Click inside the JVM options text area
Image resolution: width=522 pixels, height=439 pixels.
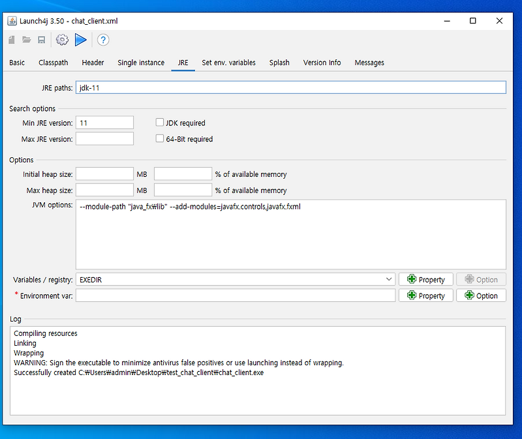coord(290,234)
